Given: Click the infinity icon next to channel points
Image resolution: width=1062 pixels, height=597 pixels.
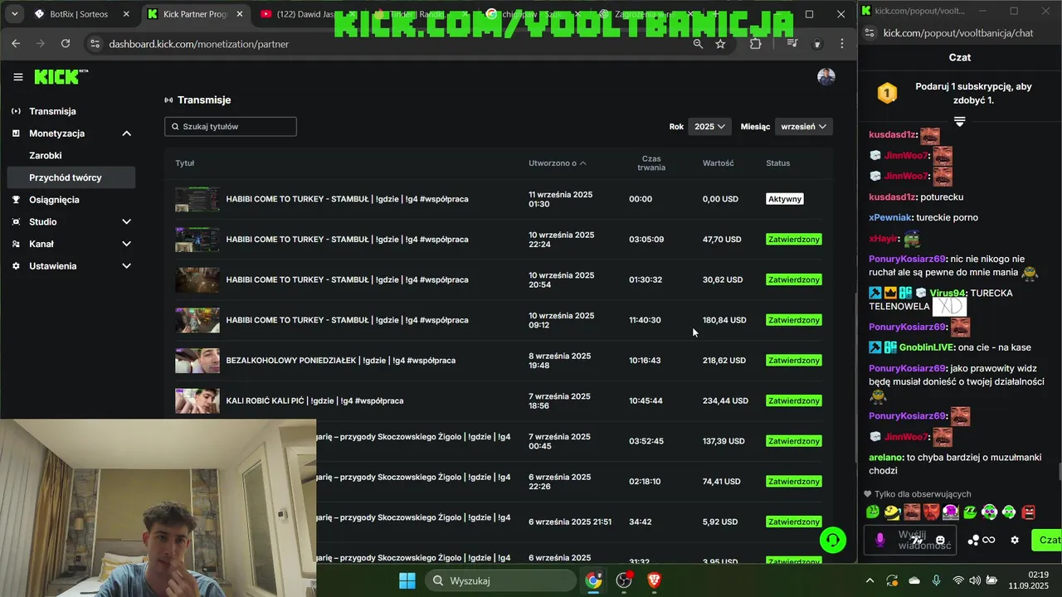Looking at the screenshot, I should click(x=989, y=540).
